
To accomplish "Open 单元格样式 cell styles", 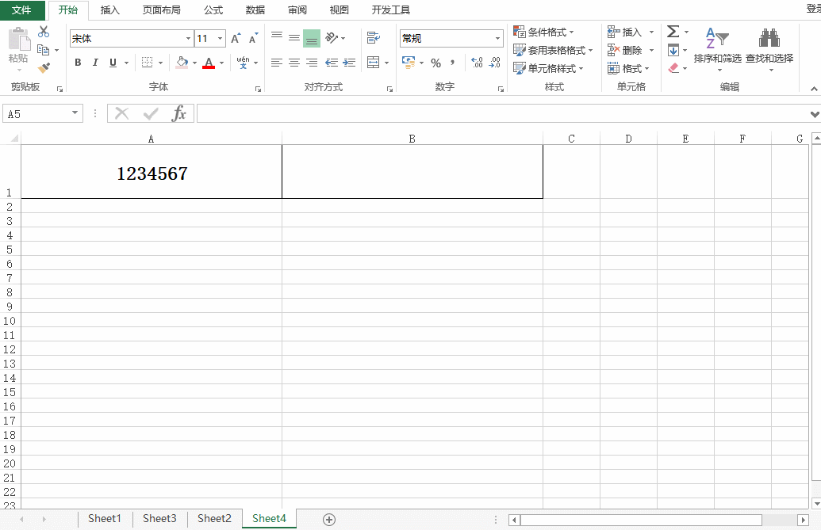I will [x=548, y=67].
